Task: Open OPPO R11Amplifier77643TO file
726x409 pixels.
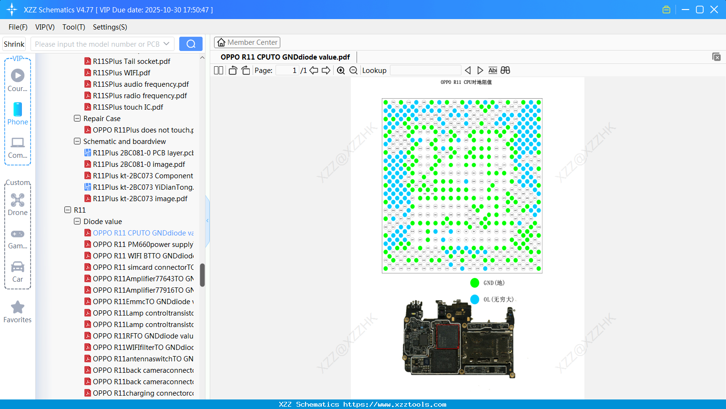Action: (143, 278)
